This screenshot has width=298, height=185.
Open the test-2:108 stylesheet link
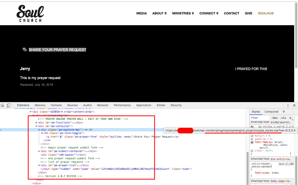pyautogui.click(x=286, y=164)
